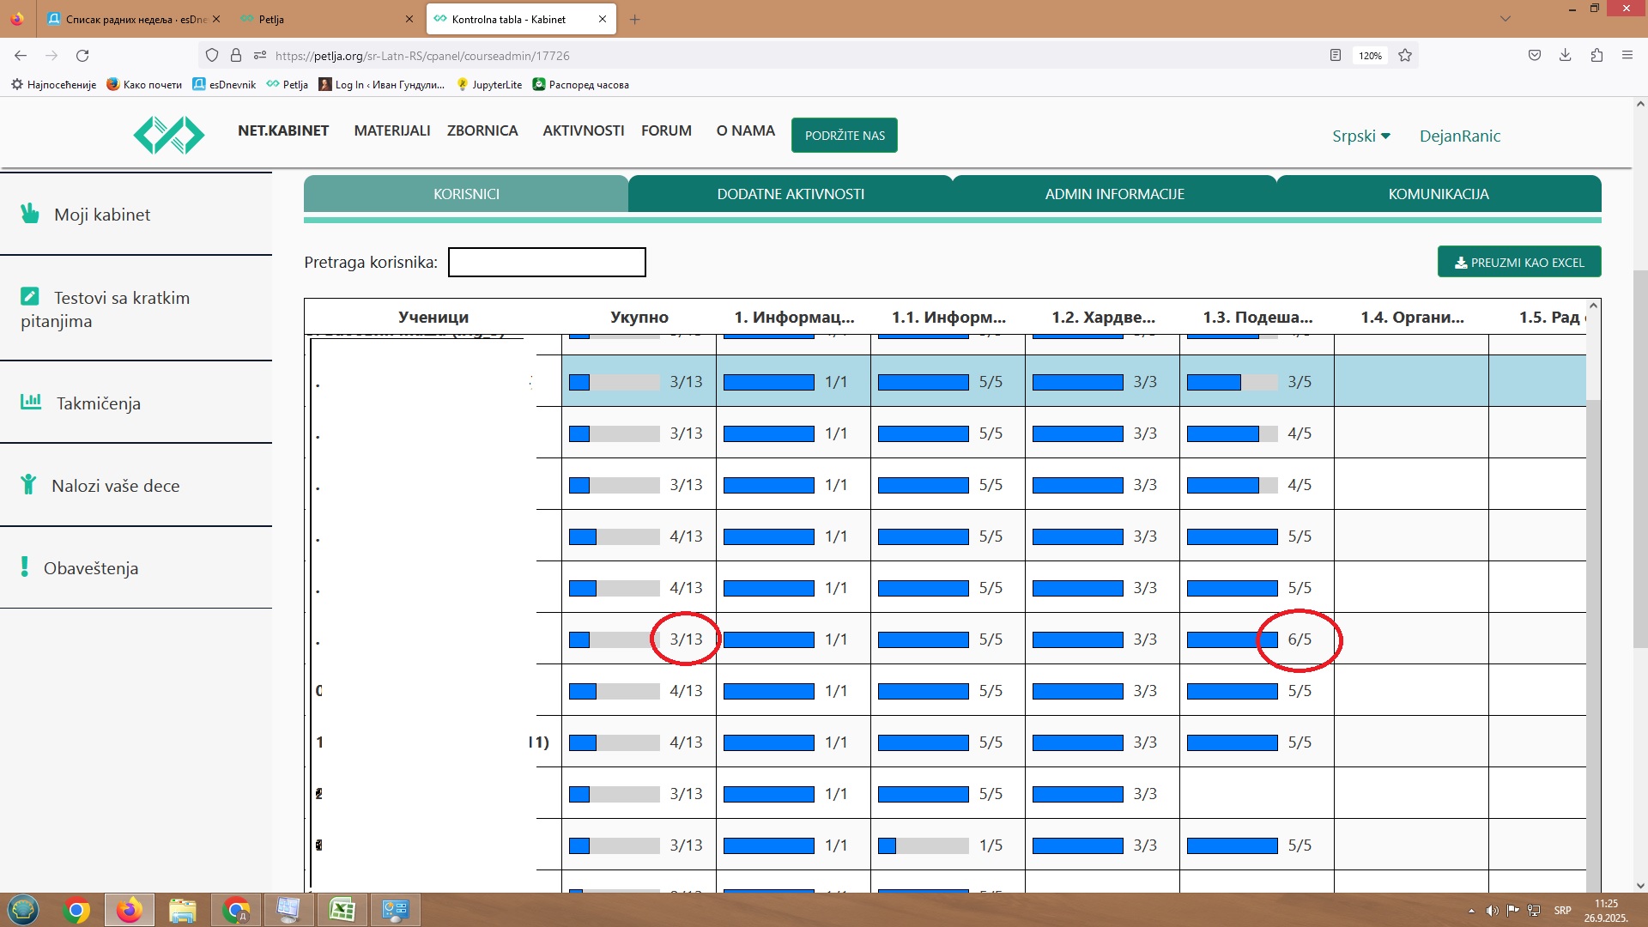Switch to ADMIN INFORMACIJE tab

1114,194
